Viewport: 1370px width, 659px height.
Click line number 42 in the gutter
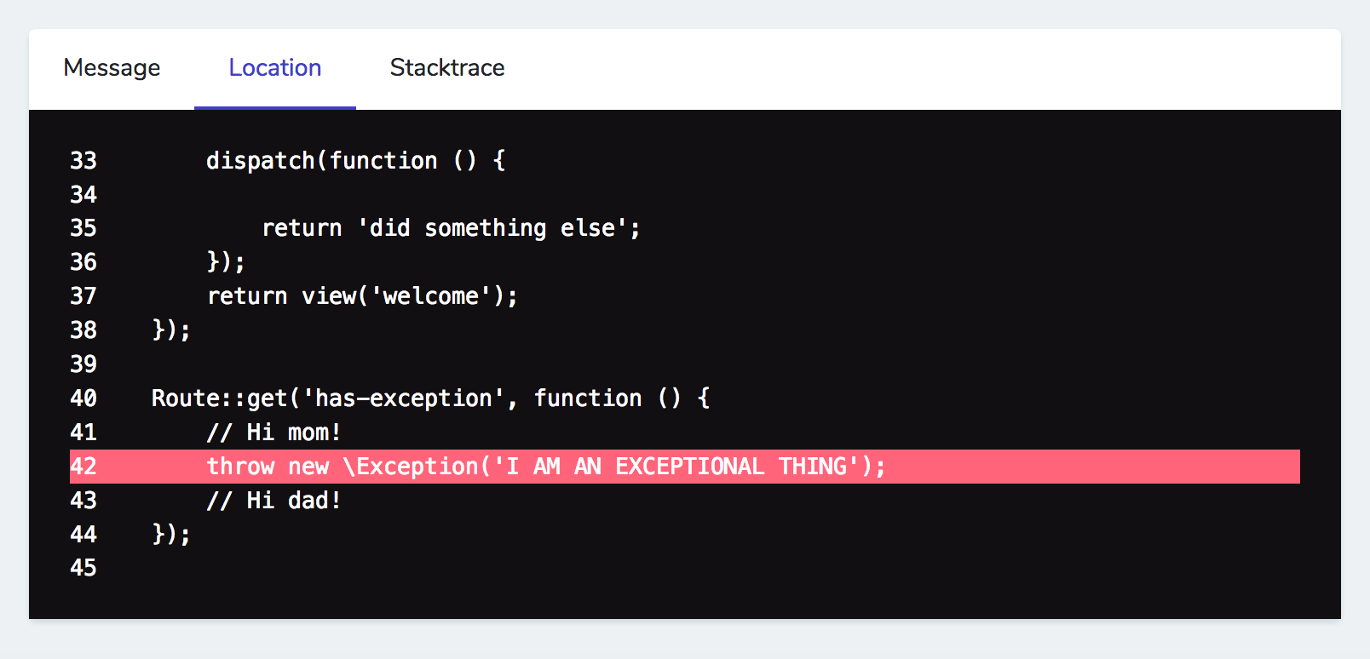[x=83, y=467]
